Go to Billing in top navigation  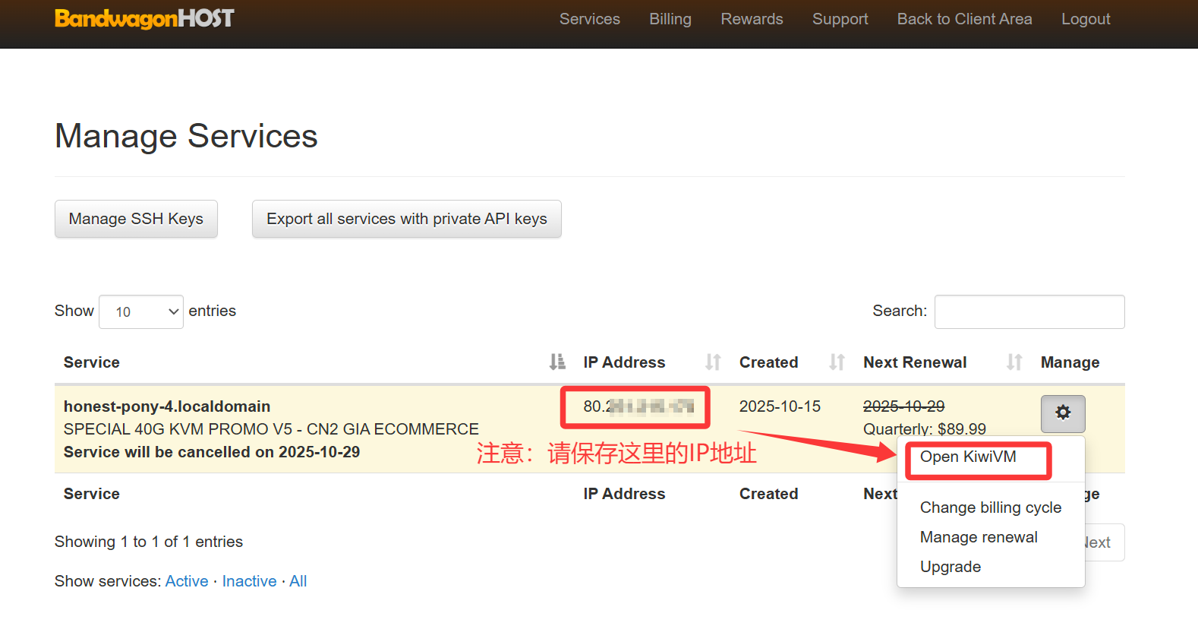click(670, 19)
